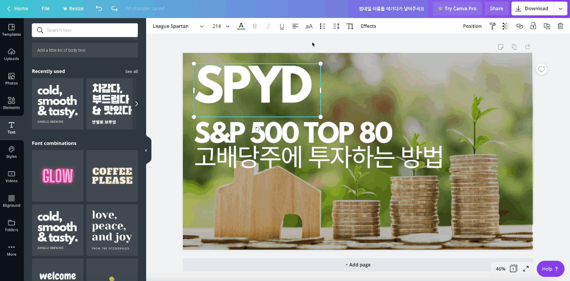The height and width of the screenshot is (281, 570).
Task: Open the Folders sidebar panel
Action: 11,226
